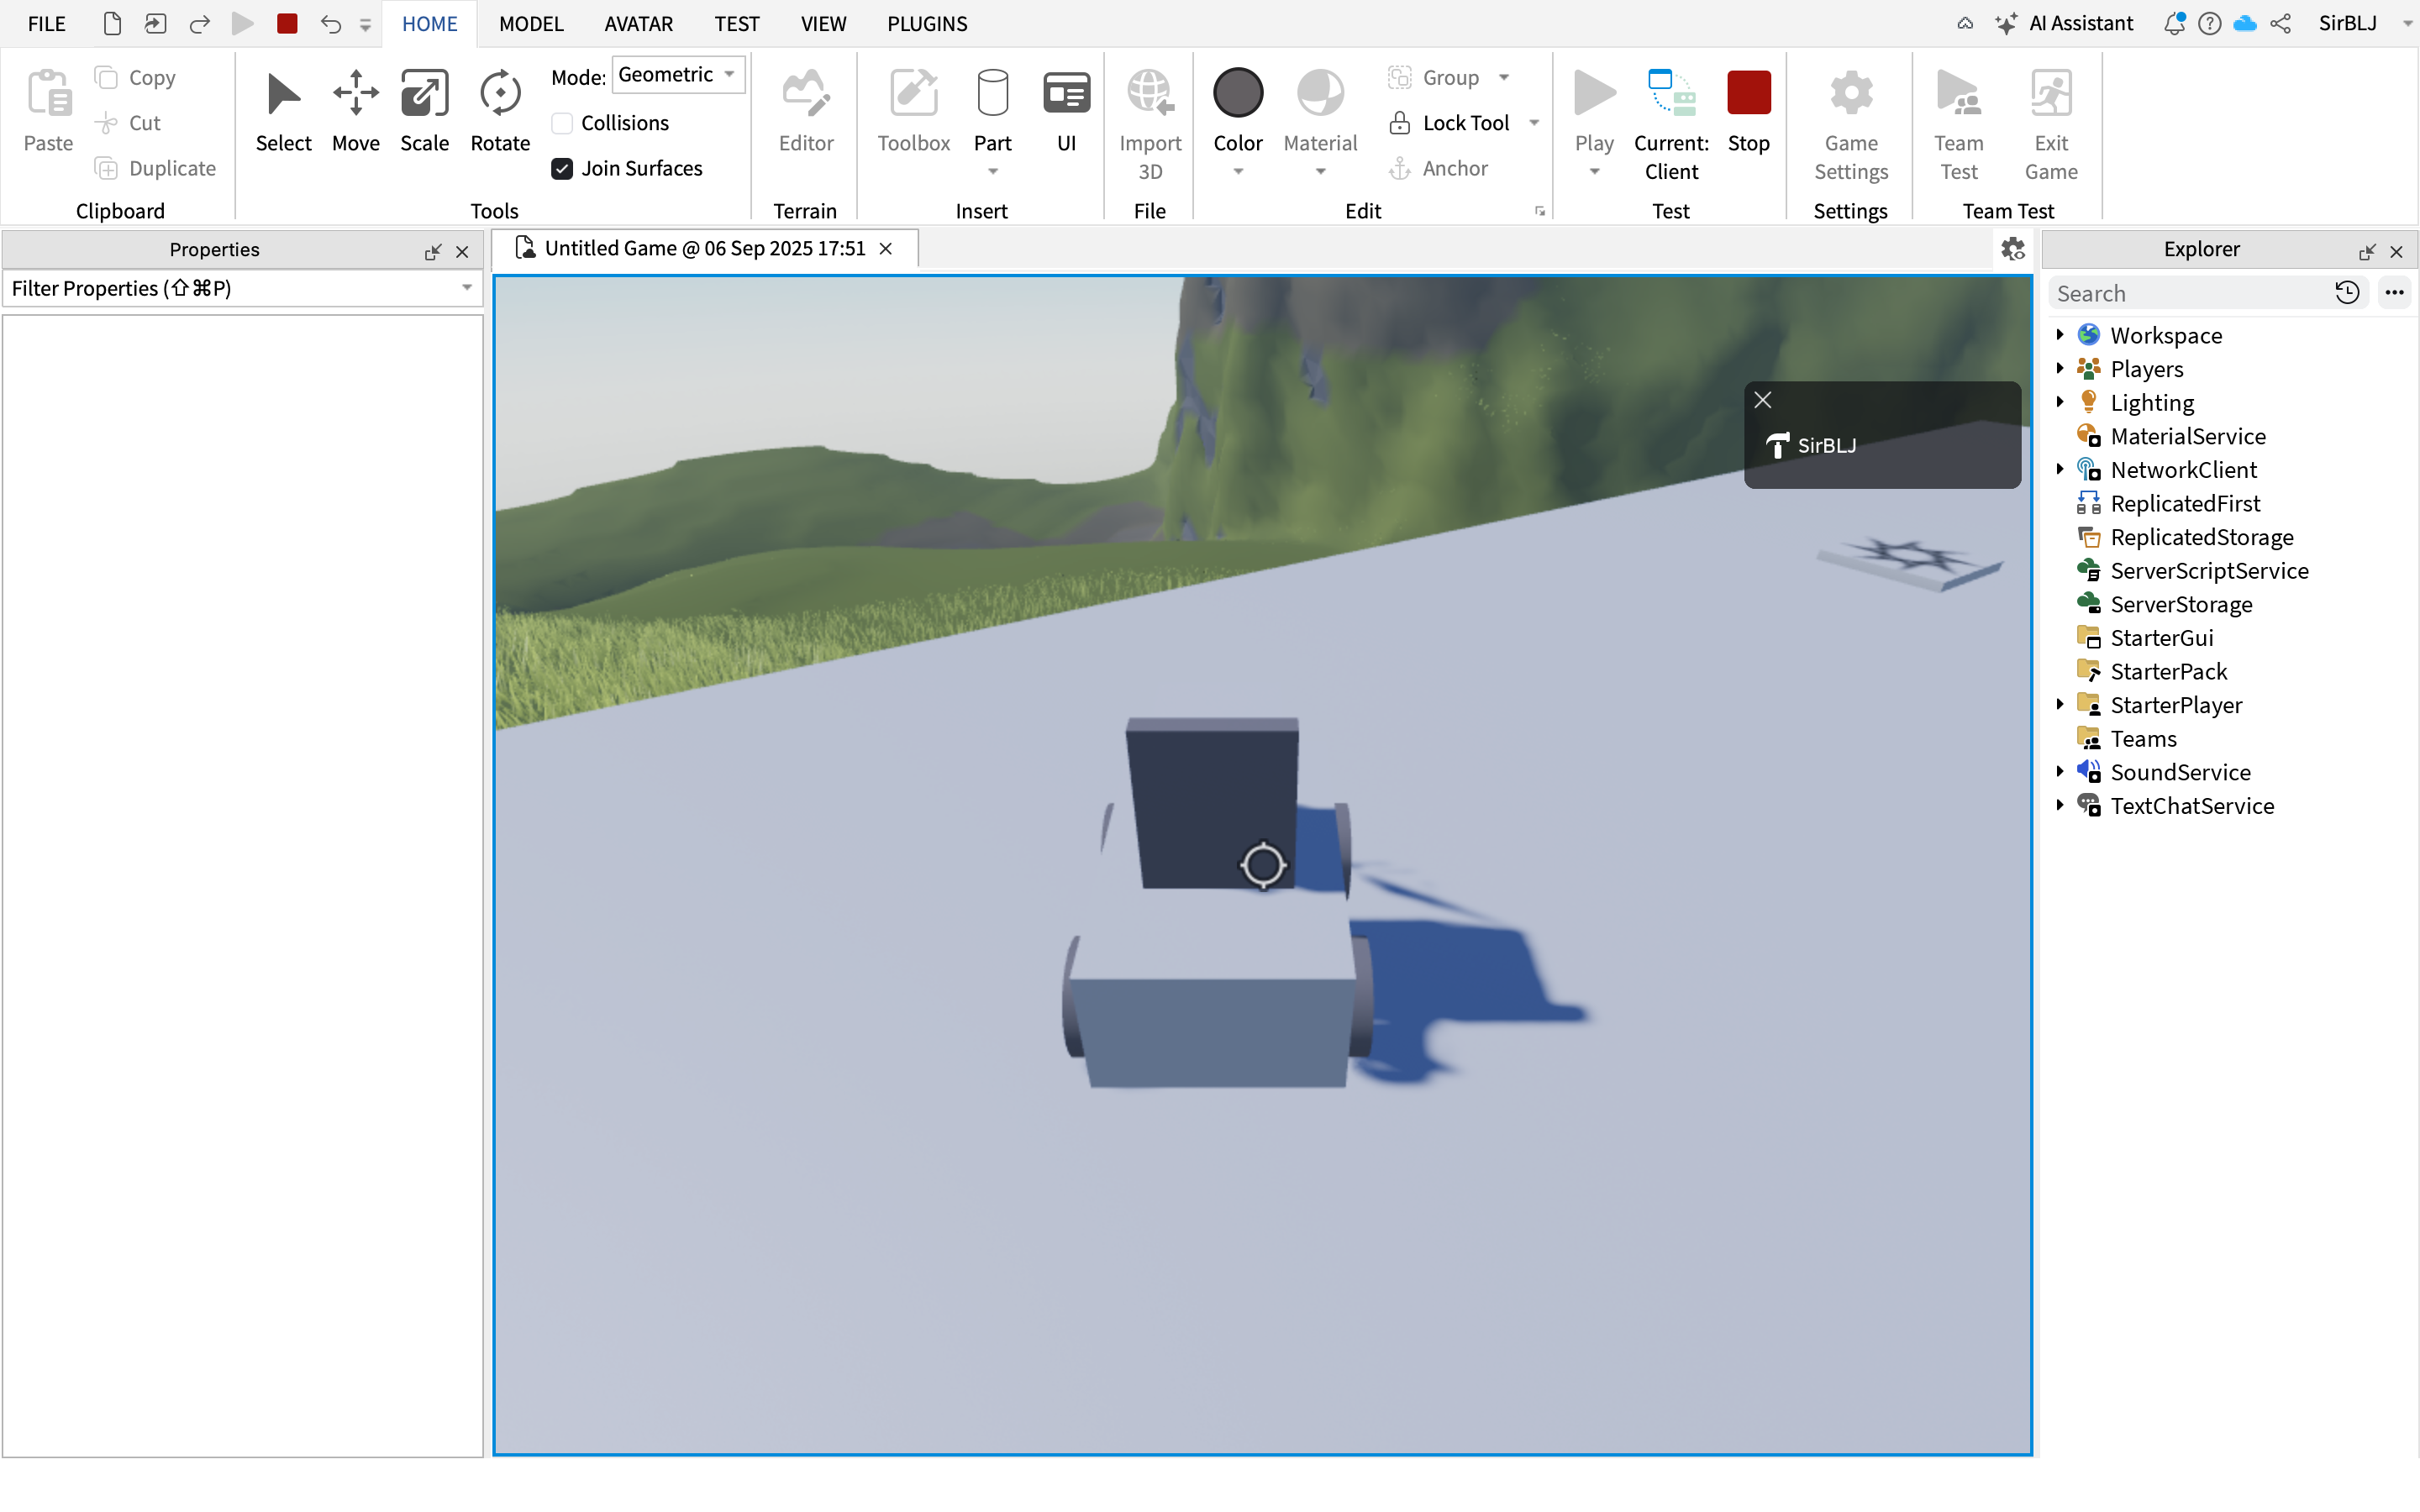The height and width of the screenshot is (1512, 2420).
Task: Open the notifications bell
Action: (x=2174, y=23)
